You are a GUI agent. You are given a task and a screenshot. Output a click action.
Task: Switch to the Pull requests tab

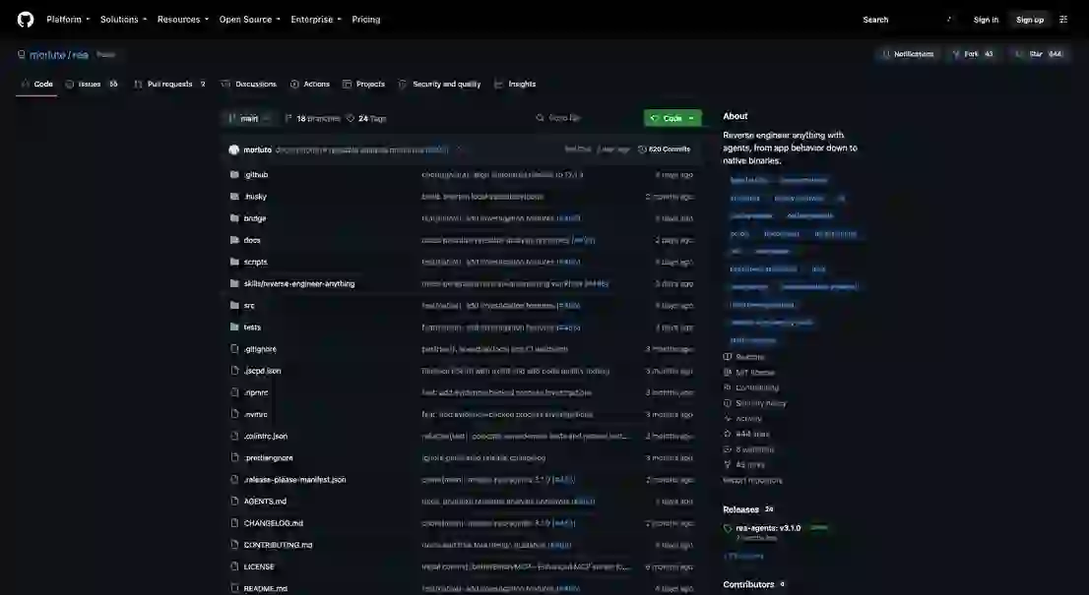pyautogui.click(x=170, y=84)
